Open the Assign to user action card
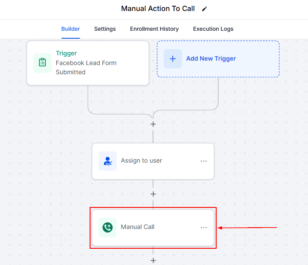This screenshot has width=308, height=265. 152,161
